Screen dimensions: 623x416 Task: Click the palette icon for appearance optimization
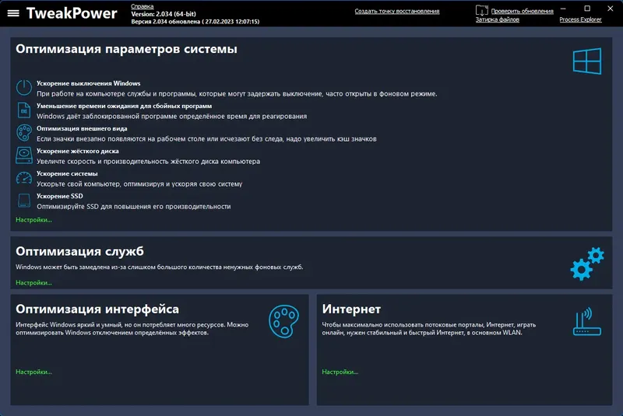click(x=24, y=133)
